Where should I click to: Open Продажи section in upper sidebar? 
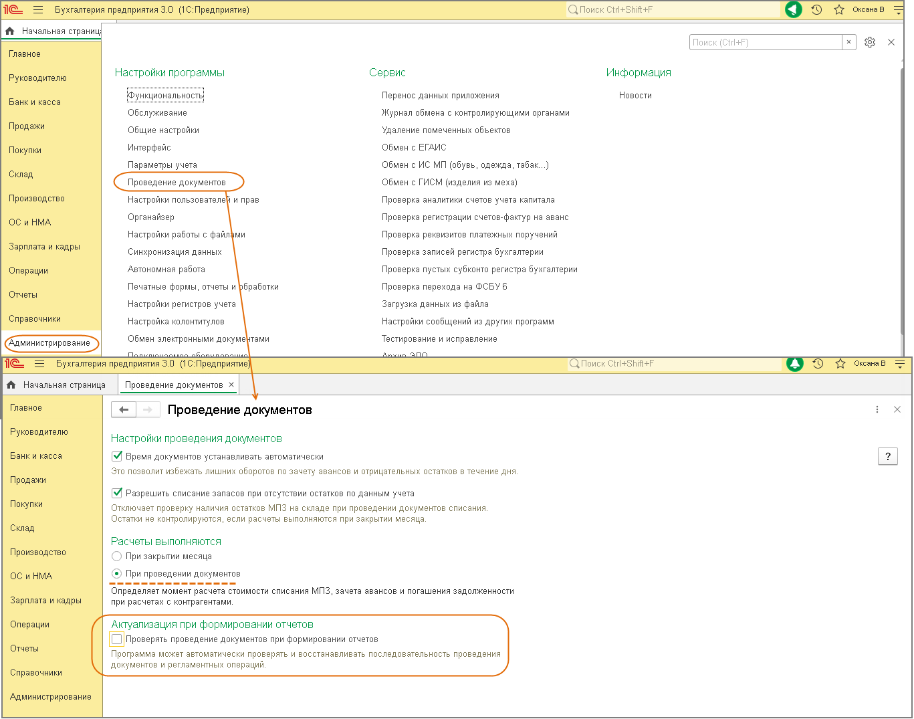[27, 126]
